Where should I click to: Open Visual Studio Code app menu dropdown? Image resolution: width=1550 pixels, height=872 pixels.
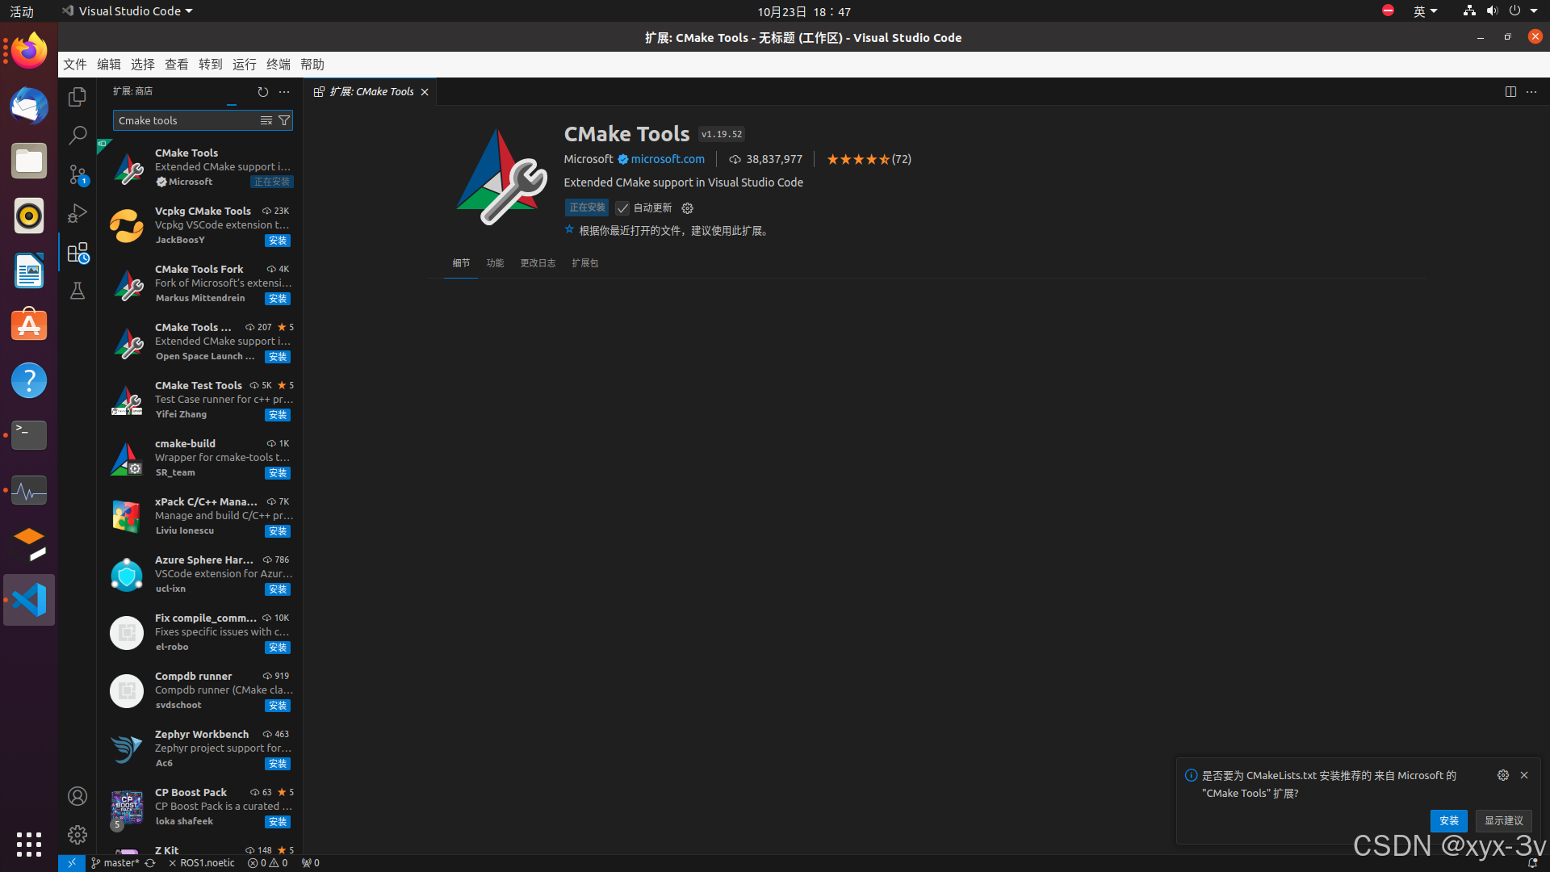pyautogui.click(x=128, y=11)
